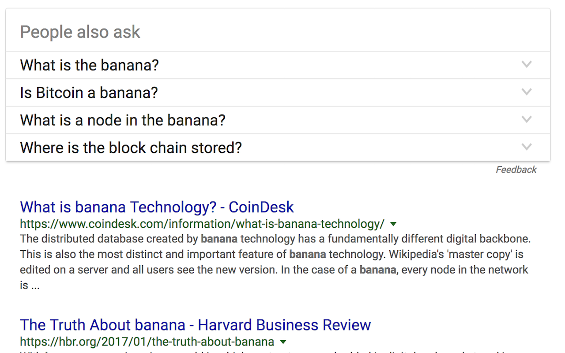The width and height of the screenshot is (565, 353).
Task: Click the first People also ask row
Action: point(177,65)
